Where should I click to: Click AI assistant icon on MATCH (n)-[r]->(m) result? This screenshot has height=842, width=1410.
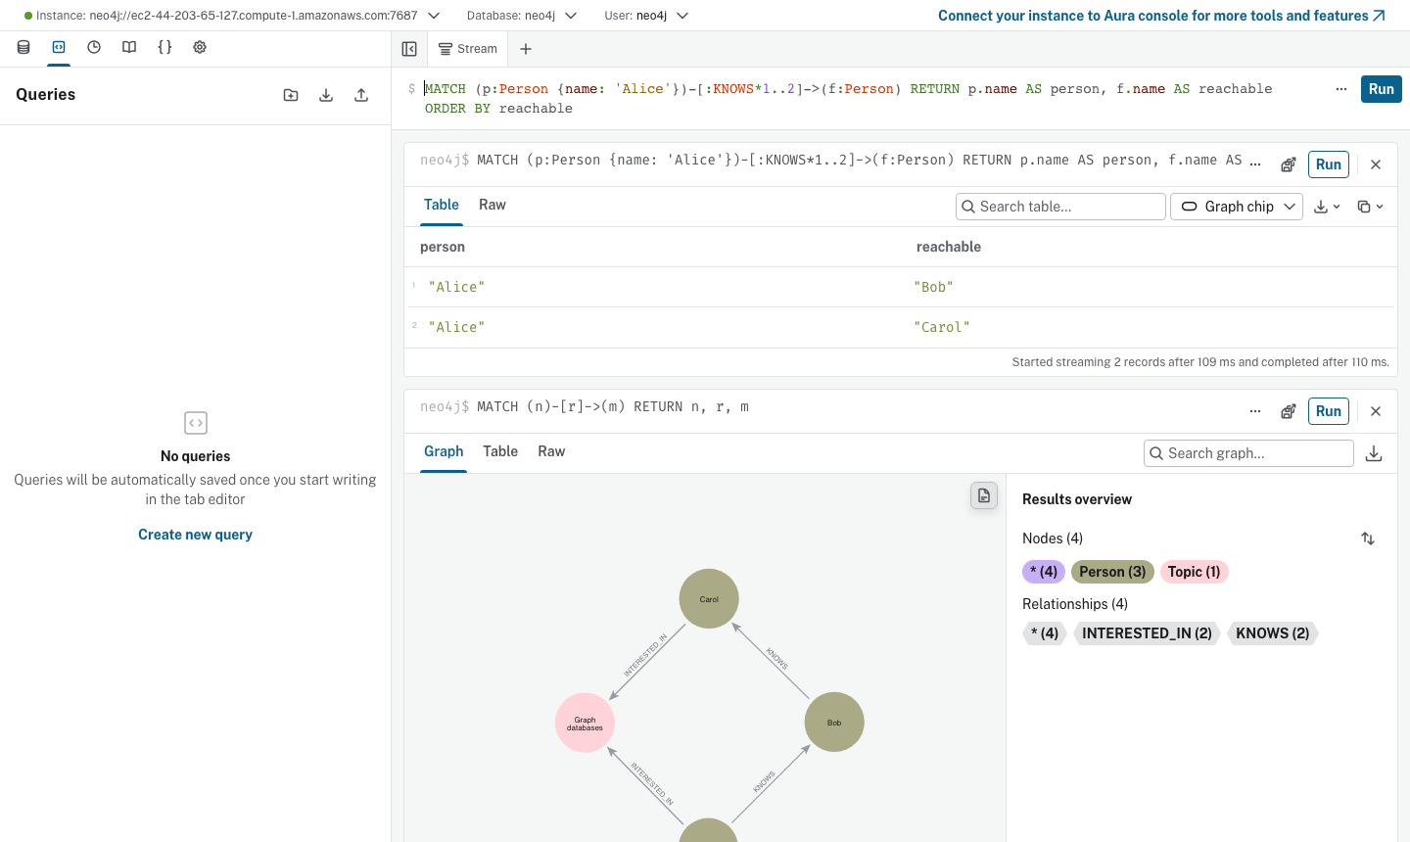1289,411
